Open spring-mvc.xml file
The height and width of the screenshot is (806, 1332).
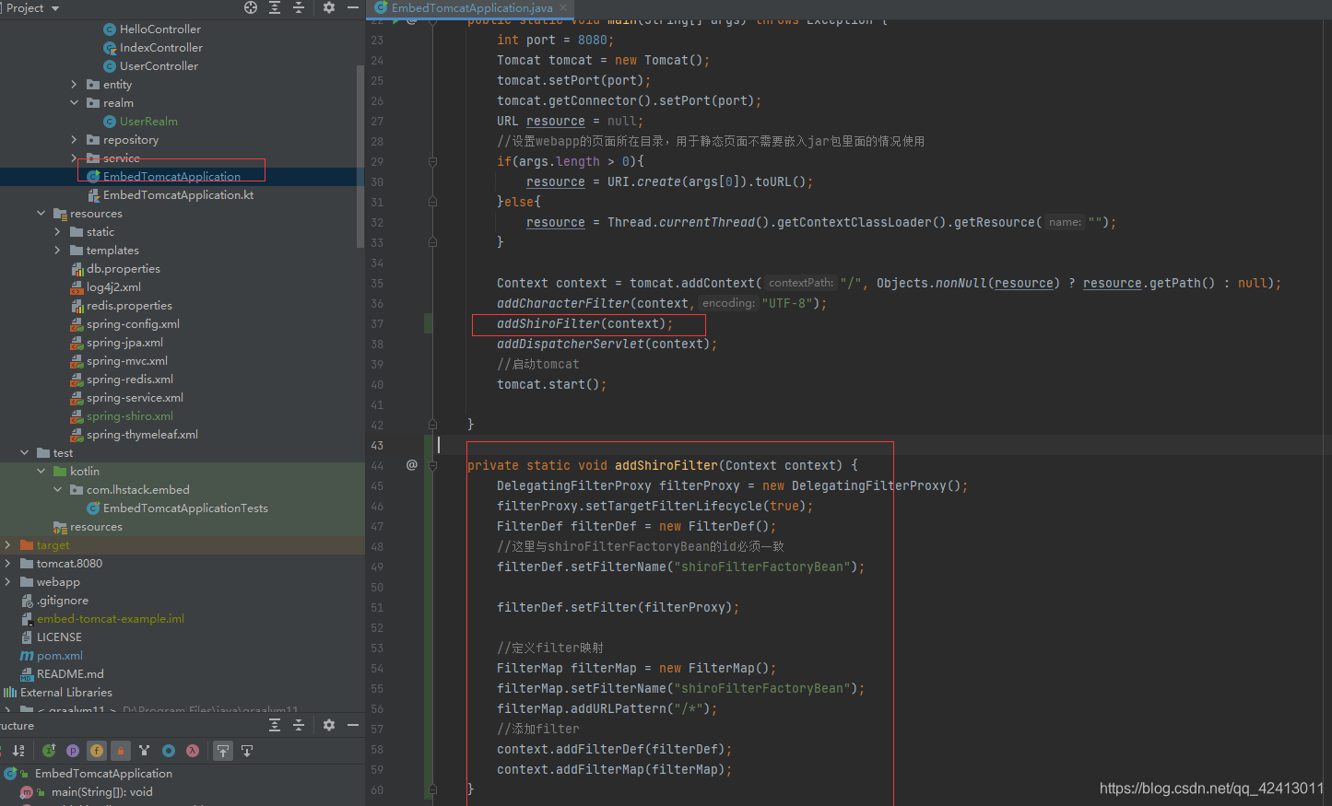127,361
